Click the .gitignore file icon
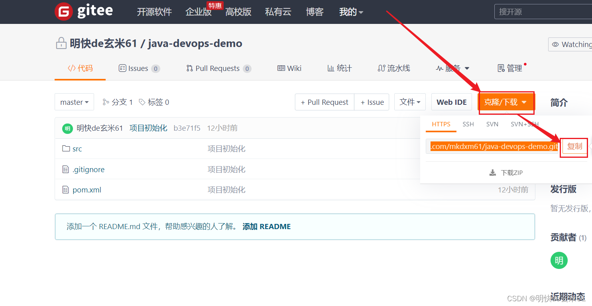 coord(66,169)
